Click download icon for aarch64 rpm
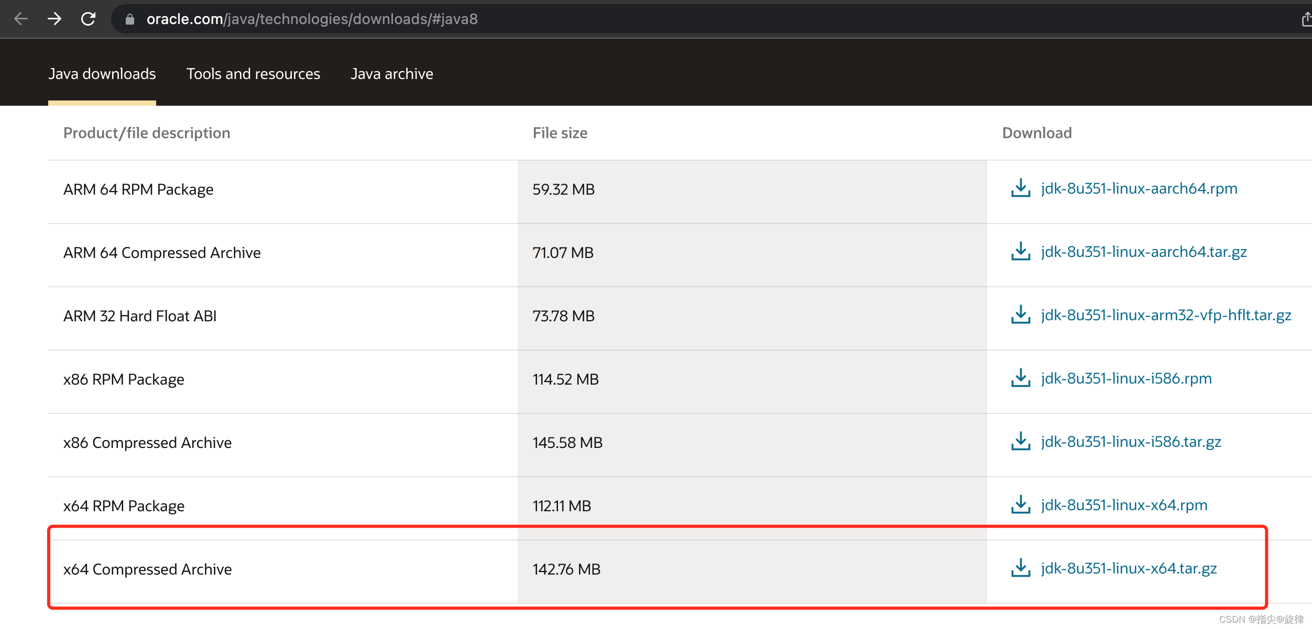Viewport: 1312px width, 629px height. click(1020, 188)
